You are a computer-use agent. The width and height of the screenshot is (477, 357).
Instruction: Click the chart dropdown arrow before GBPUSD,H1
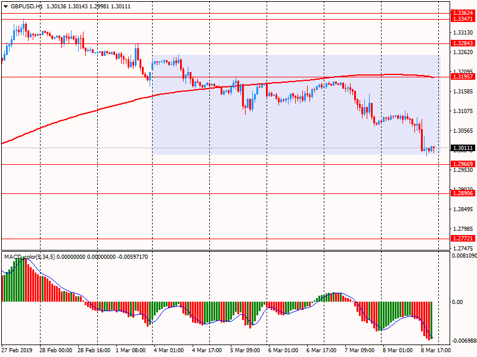pos(5,7)
